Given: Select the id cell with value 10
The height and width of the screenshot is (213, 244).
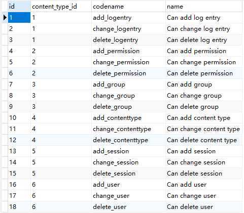Looking at the screenshot, I should [x=19, y=118].
